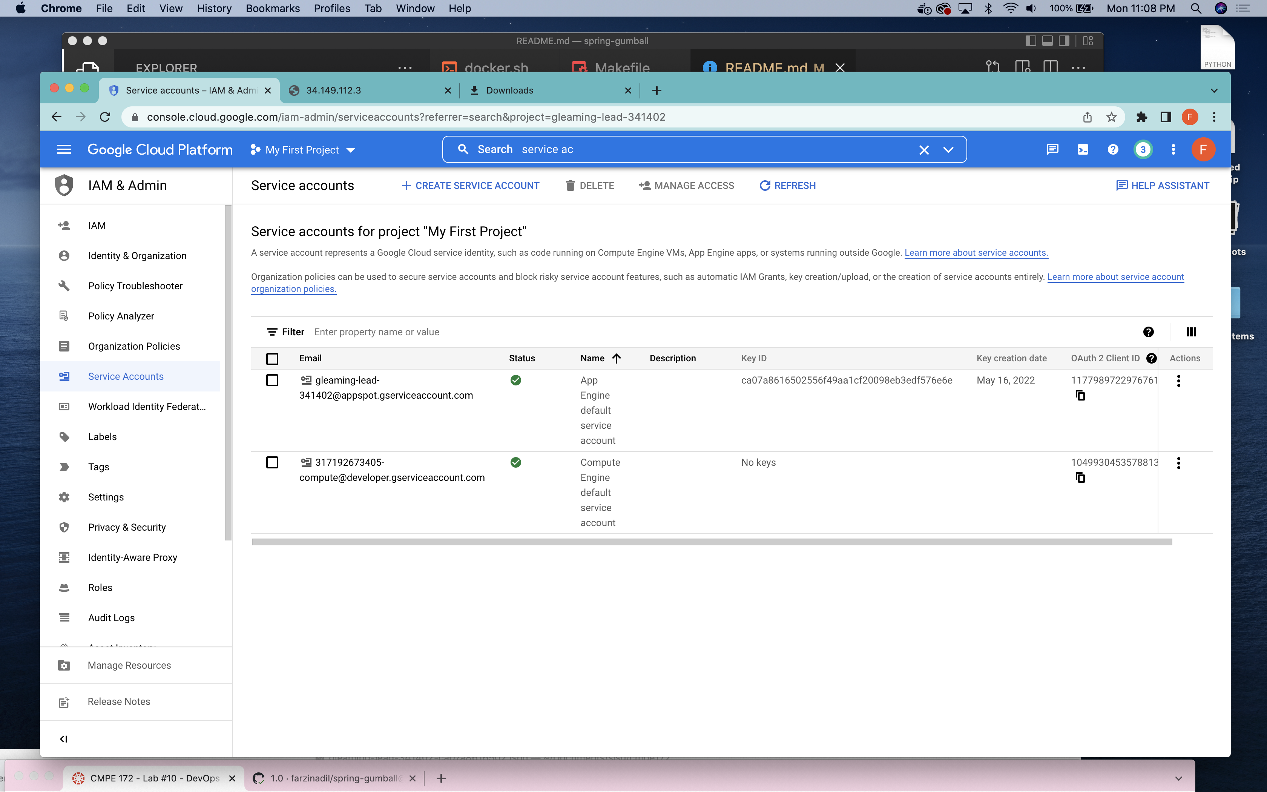Select the gleaming-lead appspot account checkbox
The image size is (1267, 792).
coord(272,380)
